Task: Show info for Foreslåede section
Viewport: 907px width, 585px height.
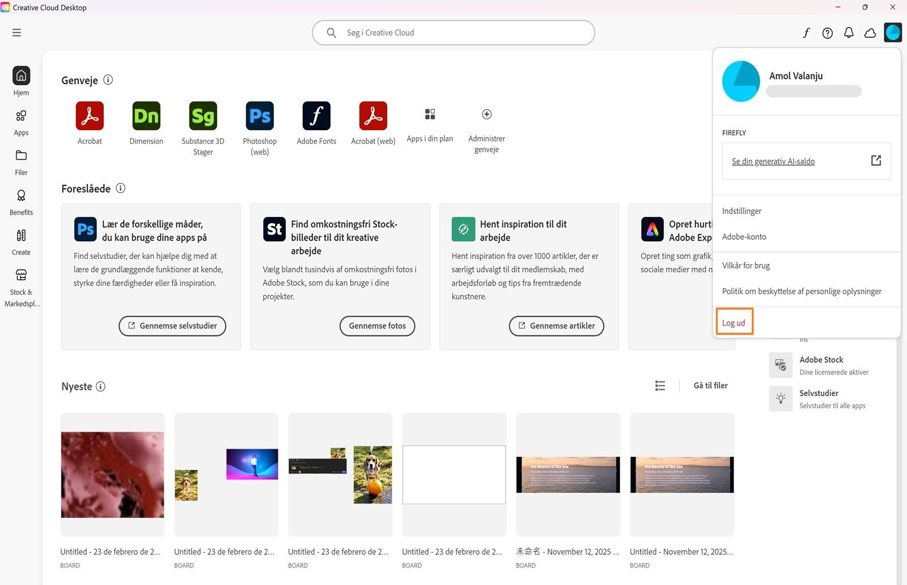Action: [121, 188]
